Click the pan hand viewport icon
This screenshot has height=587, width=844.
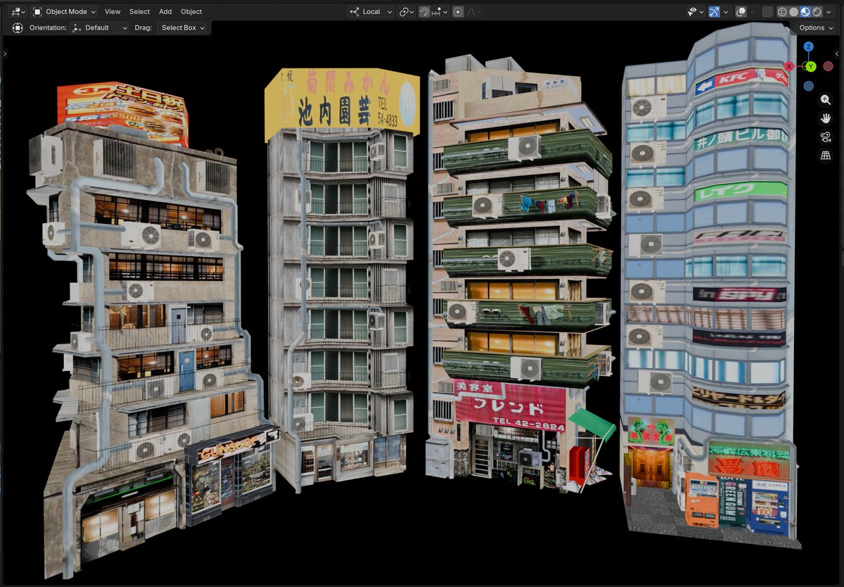[x=826, y=118]
